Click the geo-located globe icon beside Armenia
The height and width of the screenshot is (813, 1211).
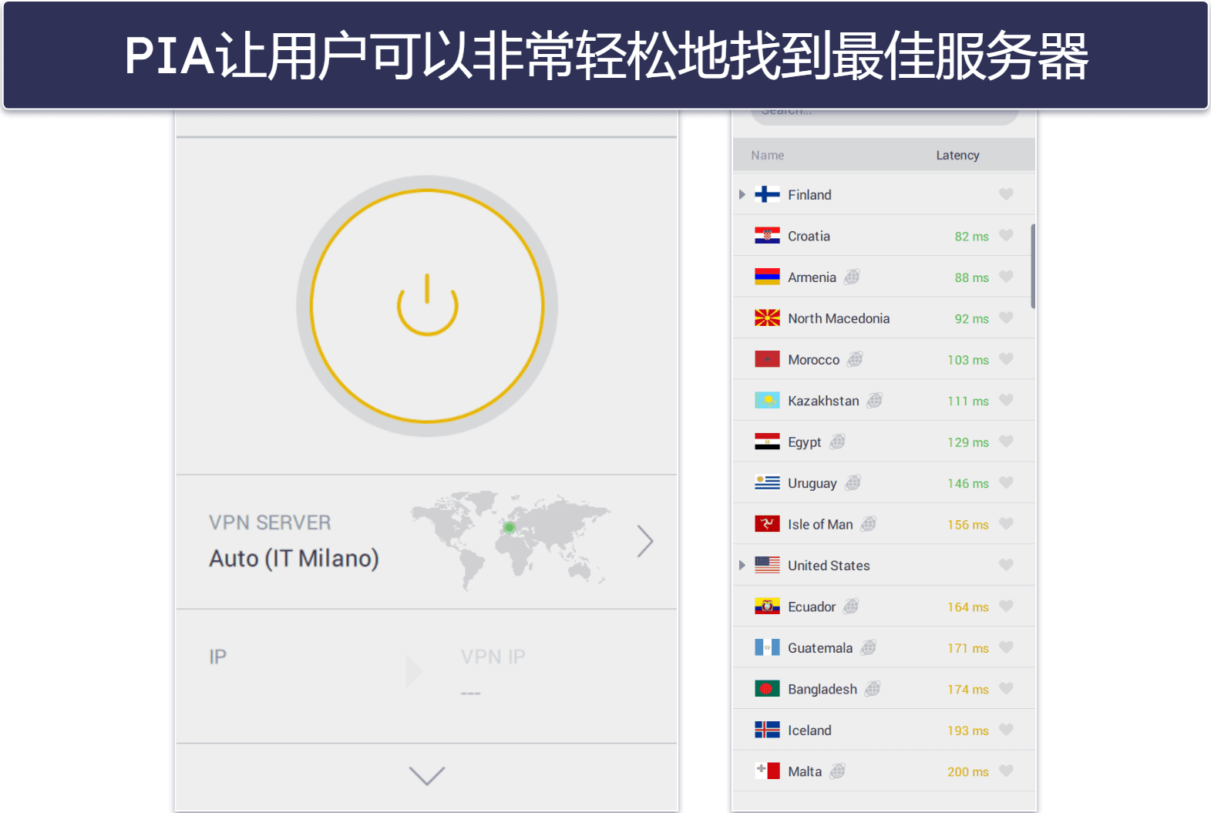[x=852, y=277]
